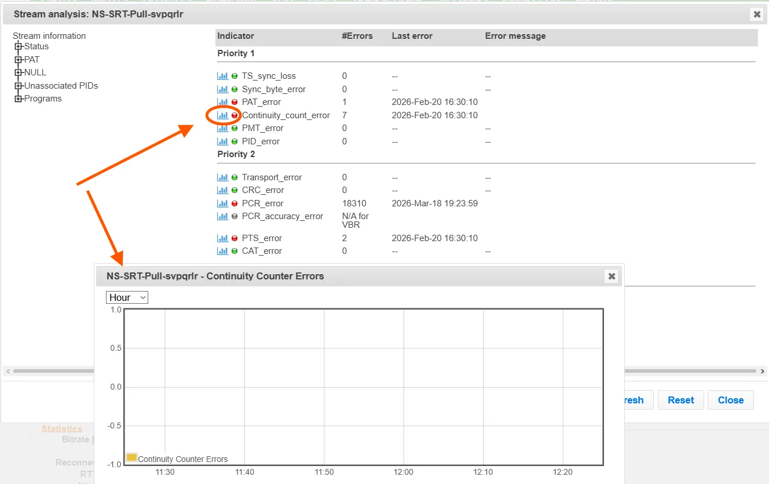
Task: Open the PAT_error chart icon
Action: [x=222, y=102]
